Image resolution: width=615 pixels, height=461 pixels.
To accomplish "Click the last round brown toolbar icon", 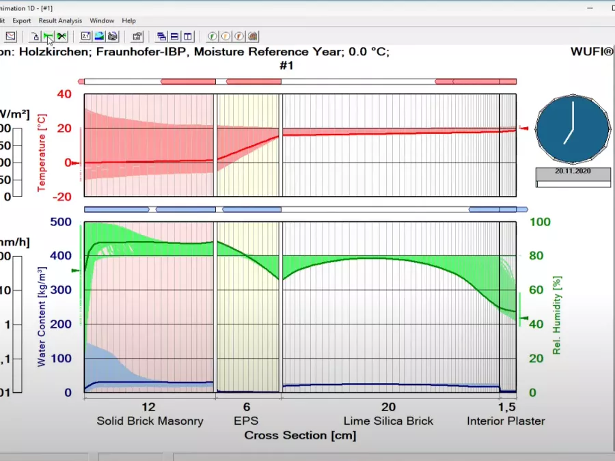I will coord(253,36).
